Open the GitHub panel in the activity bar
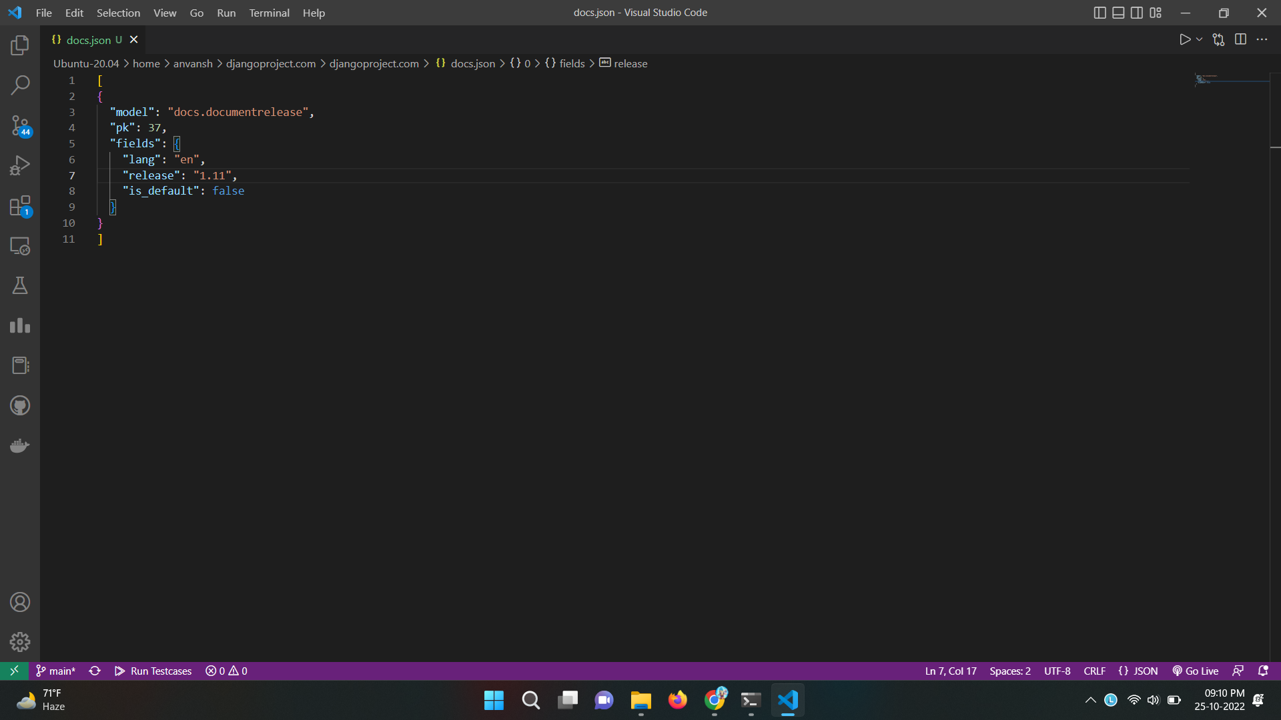Screen dimensions: 1281x720 [x=19, y=405]
